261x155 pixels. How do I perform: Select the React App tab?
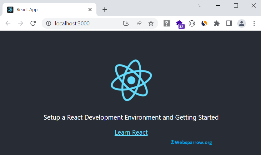49,10
